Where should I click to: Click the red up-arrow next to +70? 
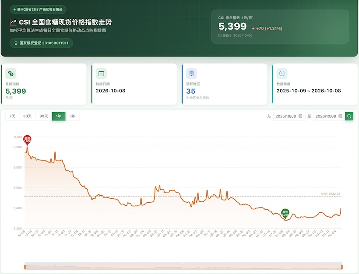(253, 28)
